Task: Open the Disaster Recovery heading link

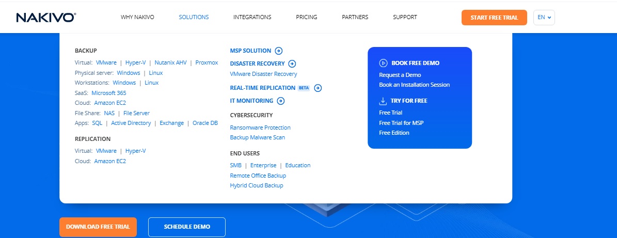Action: pyautogui.click(x=257, y=64)
